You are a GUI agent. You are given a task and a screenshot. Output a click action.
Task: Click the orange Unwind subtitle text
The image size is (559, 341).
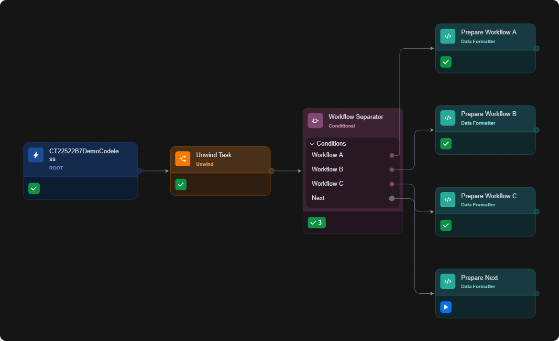205,164
